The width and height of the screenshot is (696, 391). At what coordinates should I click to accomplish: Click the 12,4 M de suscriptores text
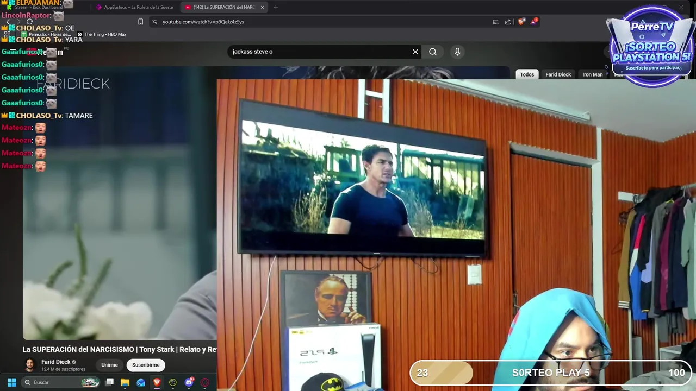[63, 369]
